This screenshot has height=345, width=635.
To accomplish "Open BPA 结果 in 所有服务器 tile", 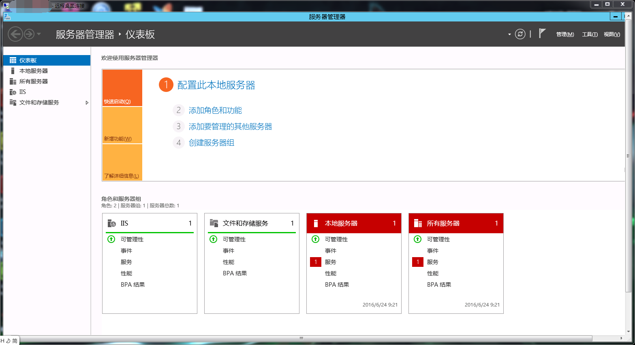I will point(439,285).
